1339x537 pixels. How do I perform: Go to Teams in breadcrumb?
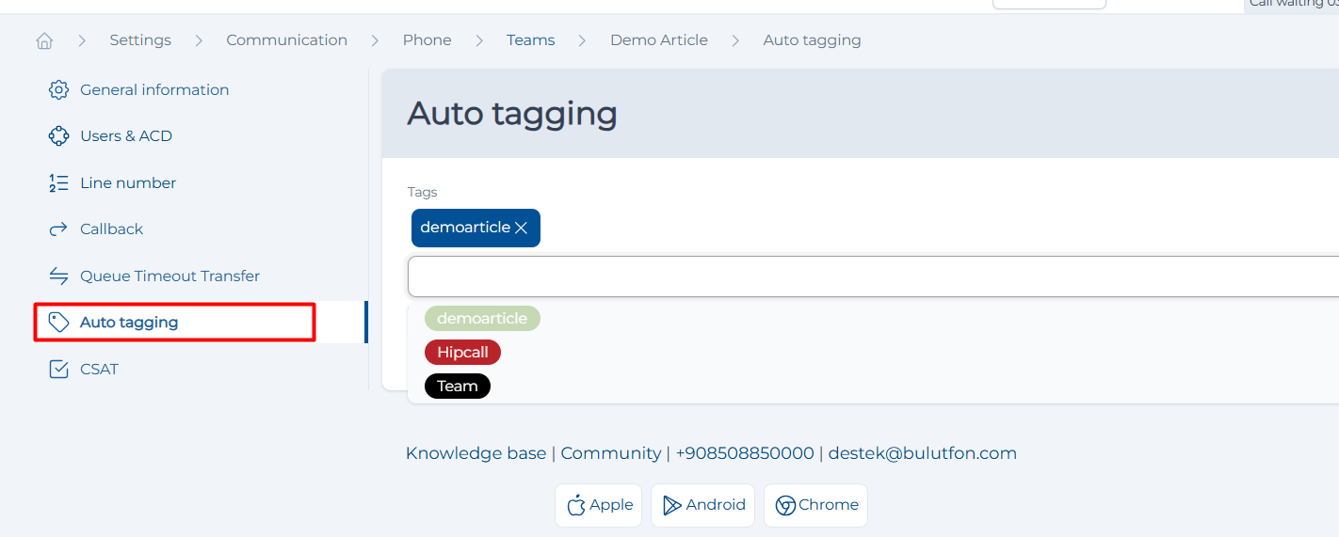[531, 40]
